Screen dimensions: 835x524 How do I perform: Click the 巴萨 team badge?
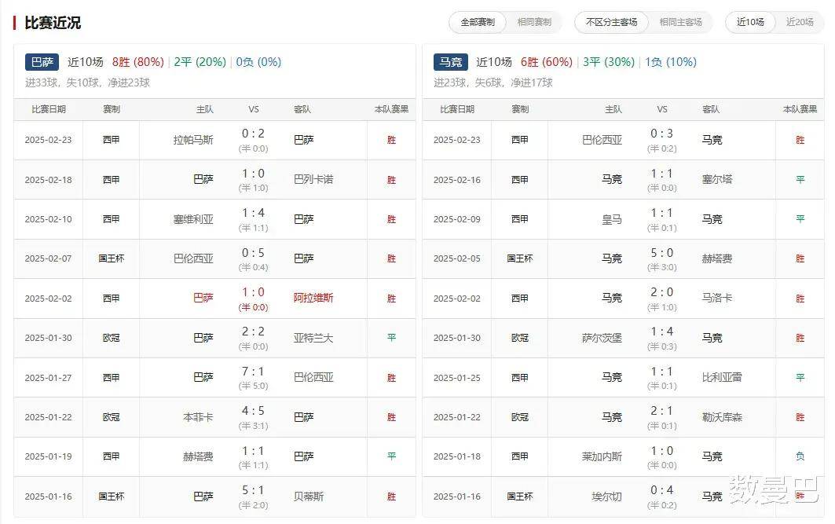tap(42, 62)
